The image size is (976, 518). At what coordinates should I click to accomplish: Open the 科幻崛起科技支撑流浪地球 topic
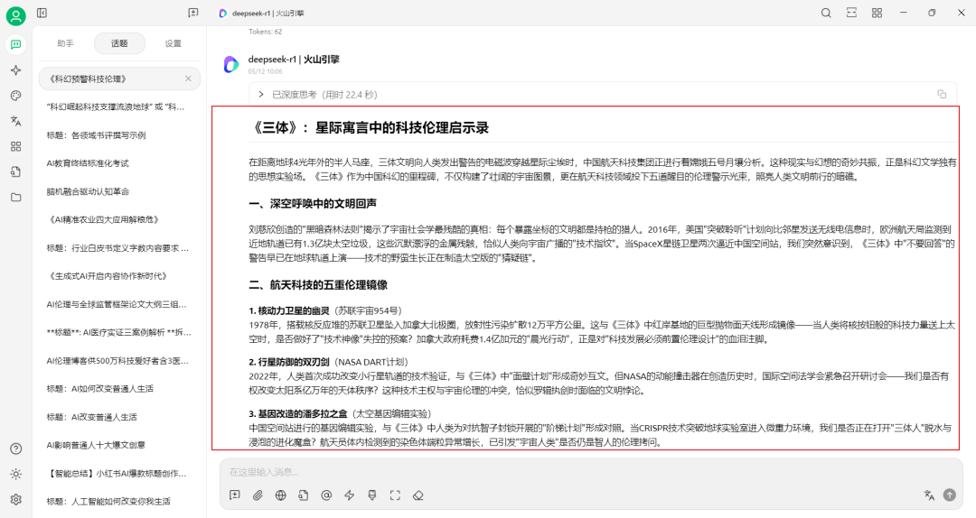click(119, 107)
